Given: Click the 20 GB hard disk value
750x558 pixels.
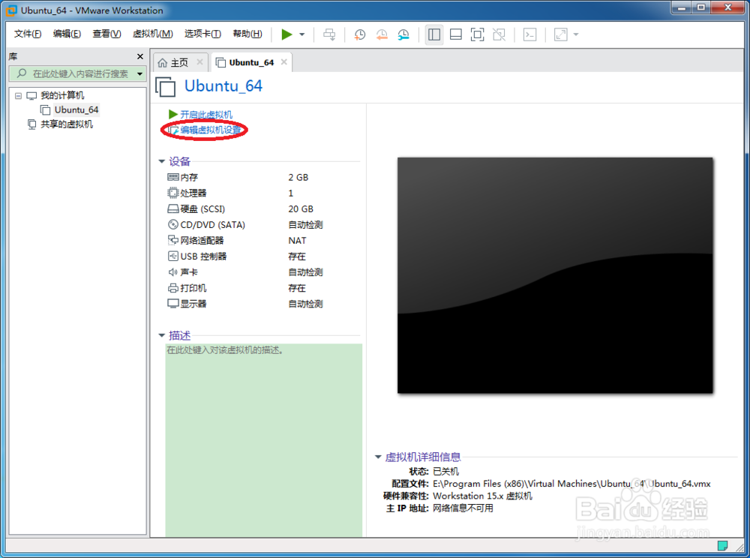Looking at the screenshot, I should 301,209.
